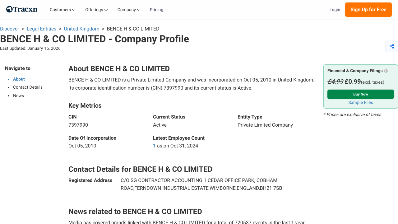Expand the Customers dropdown

click(62, 10)
